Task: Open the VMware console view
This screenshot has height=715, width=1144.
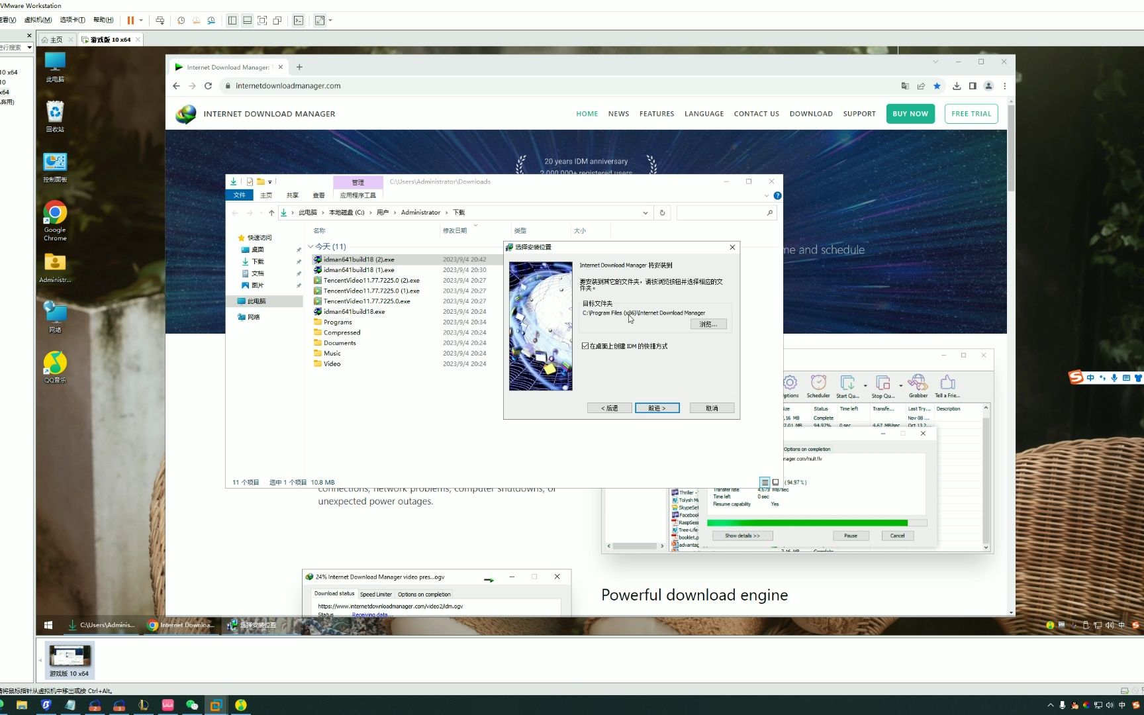Action: (x=299, y=21)
